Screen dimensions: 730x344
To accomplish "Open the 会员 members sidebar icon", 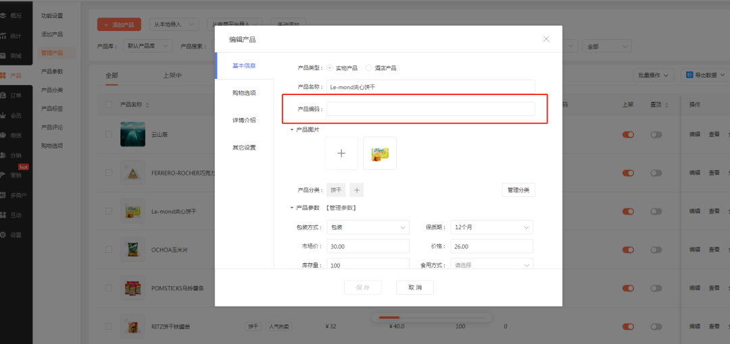I will (x=3, y=115).
